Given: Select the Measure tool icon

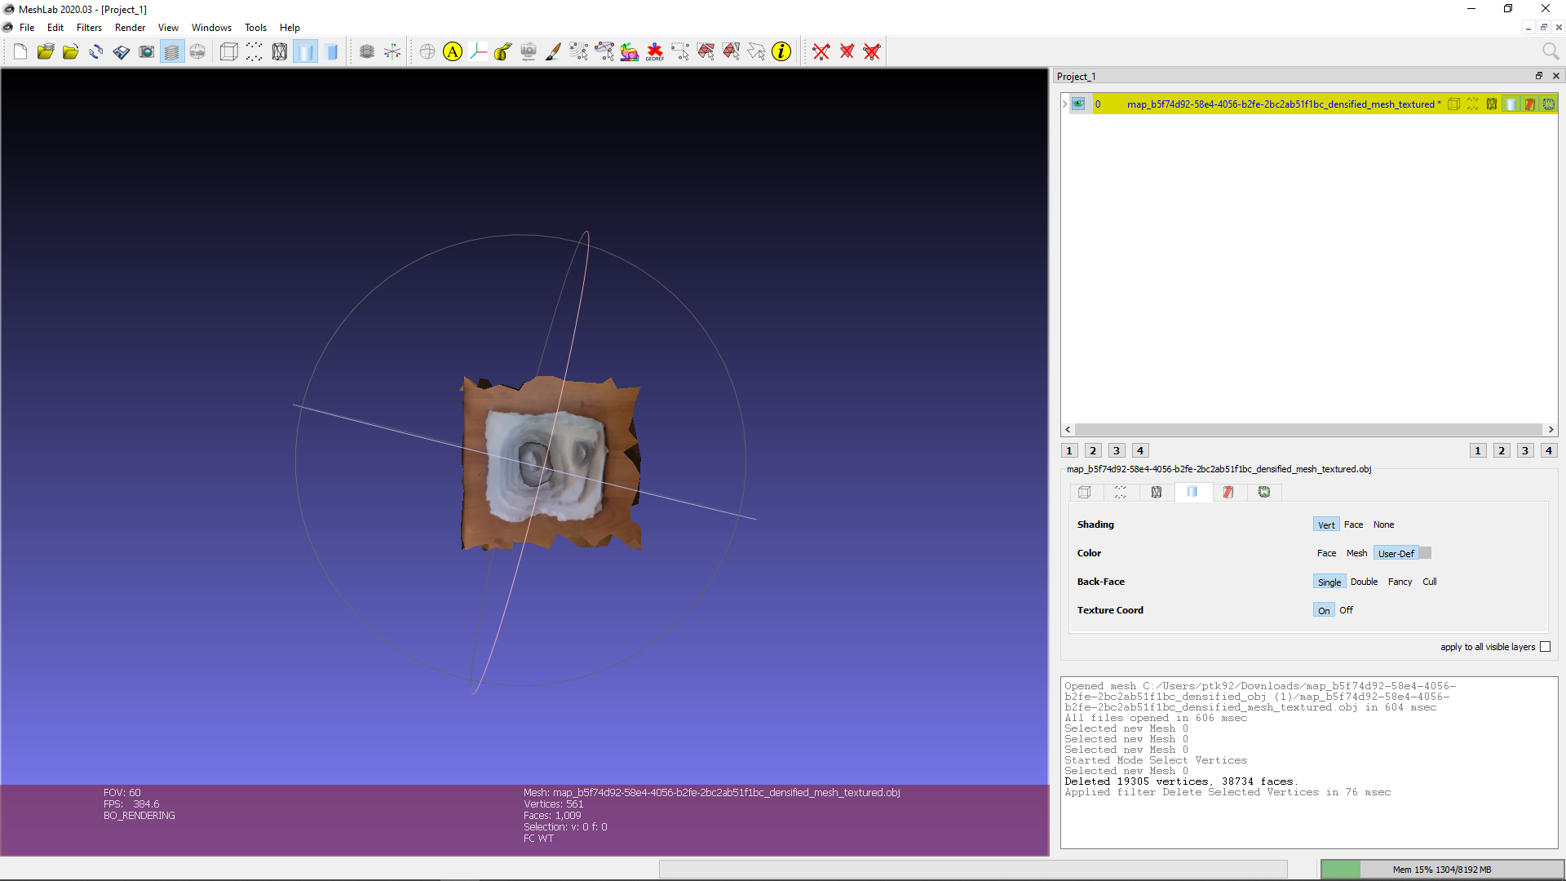Looking at the screenshot, I should 502,51.
